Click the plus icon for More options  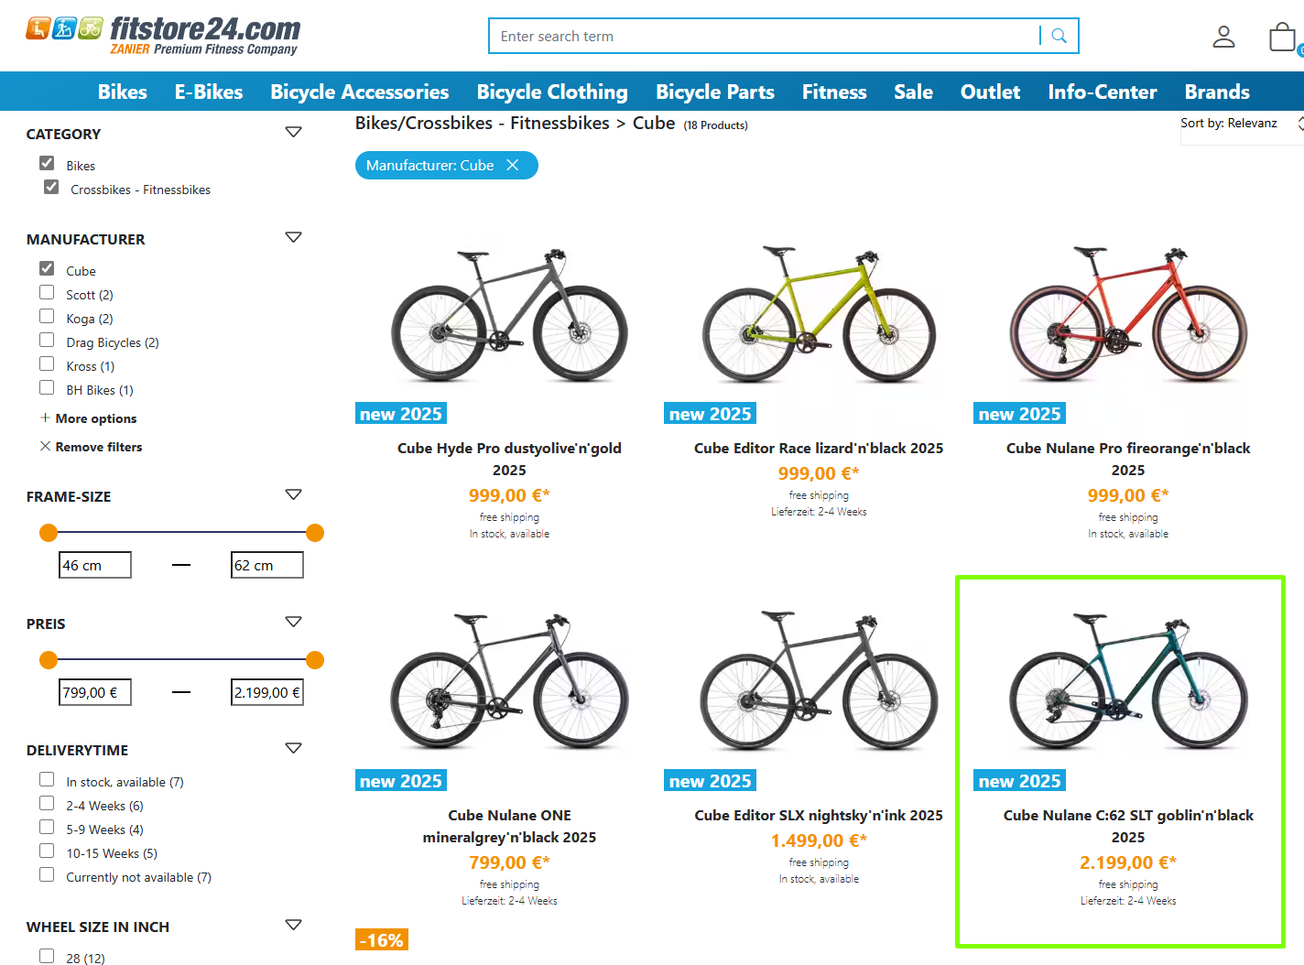tap(45, 417)
